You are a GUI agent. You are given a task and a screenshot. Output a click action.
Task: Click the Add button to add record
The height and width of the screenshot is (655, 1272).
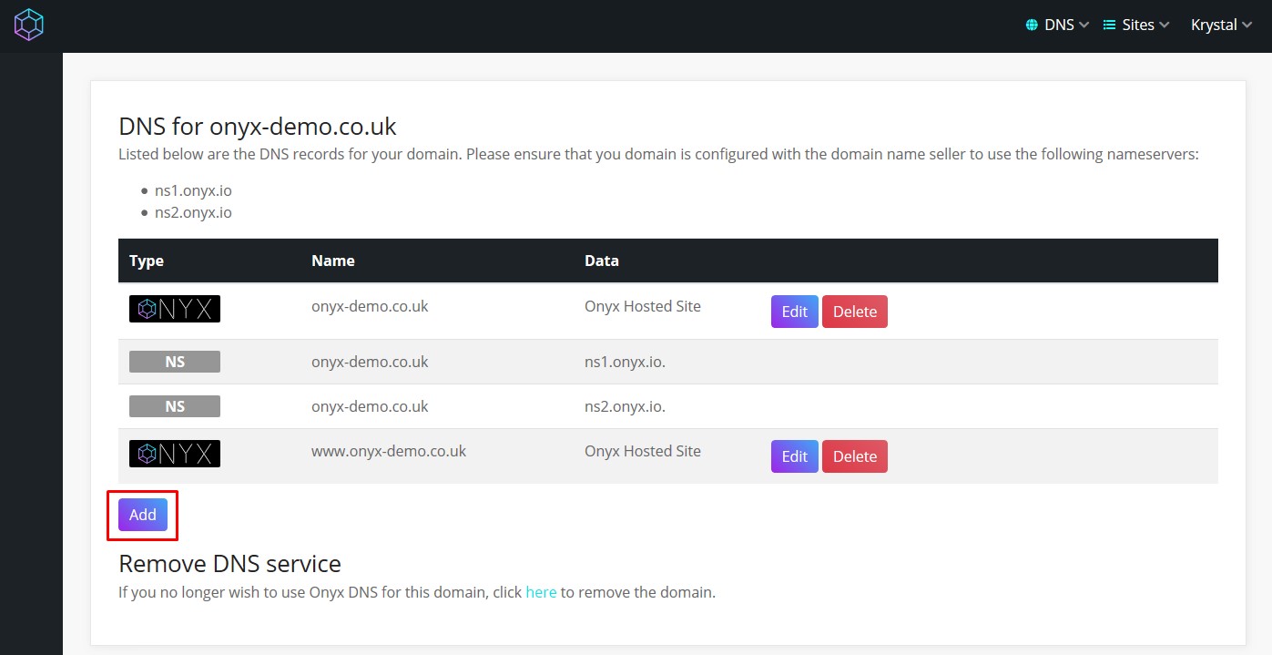[143, 515]
